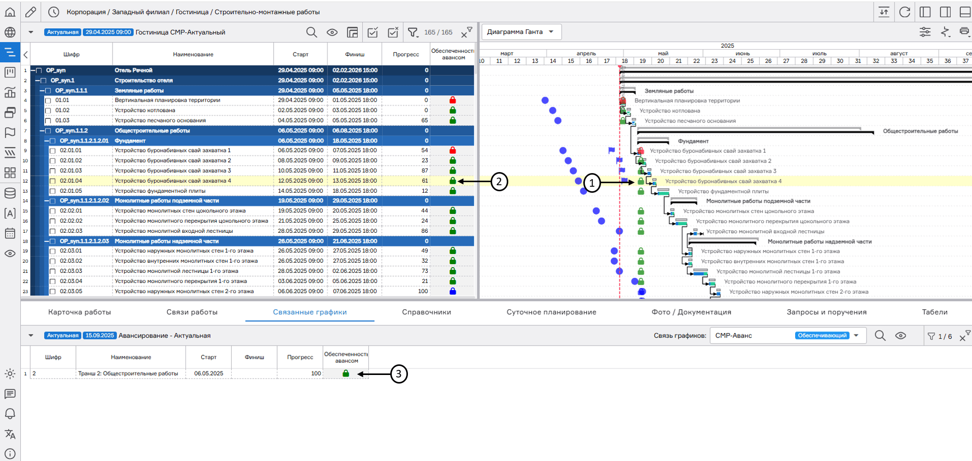
Task: Click the Прогресс column header
Action: pos(406,55)
